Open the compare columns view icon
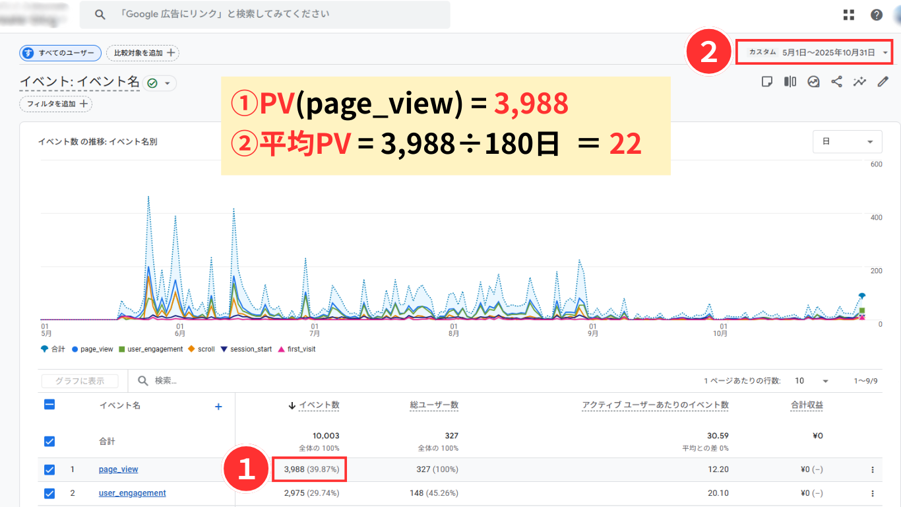This screenshot has width=901, height=507. point(790,82)
